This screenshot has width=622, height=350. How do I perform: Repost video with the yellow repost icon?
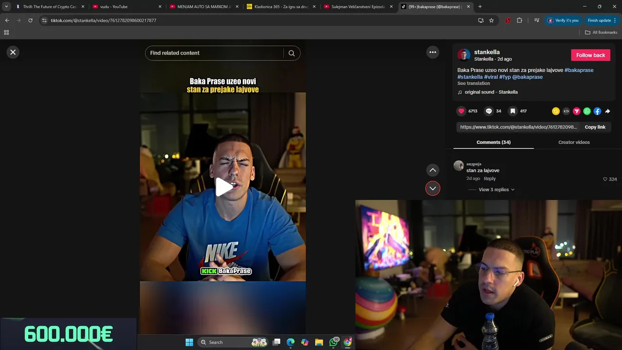[556, 111]
